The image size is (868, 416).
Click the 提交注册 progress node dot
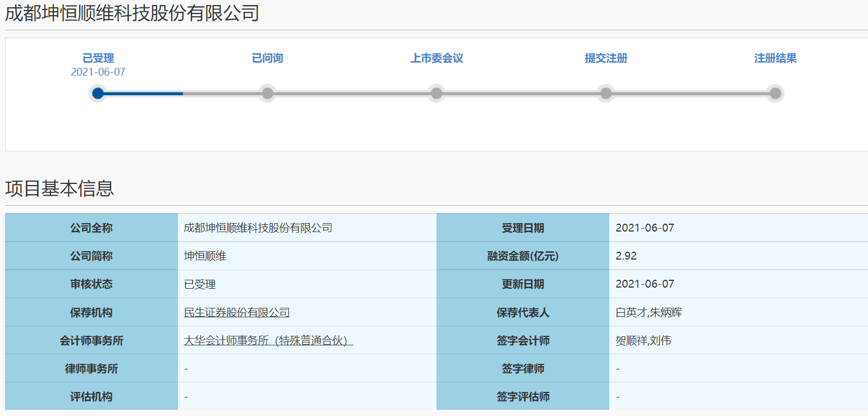pyautogui.click(x=605, y=93)
